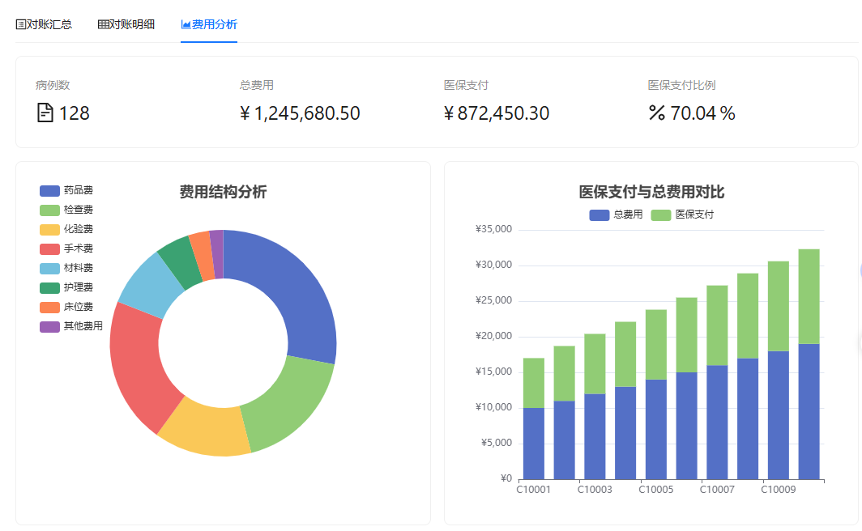Click the C10005 axis label
Screen dimensions: 862x531
coord(656,489)
